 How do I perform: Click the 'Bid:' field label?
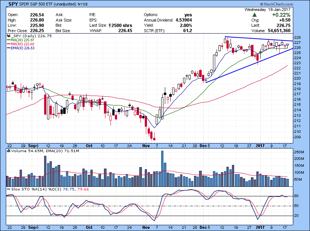tap(59, 25)
